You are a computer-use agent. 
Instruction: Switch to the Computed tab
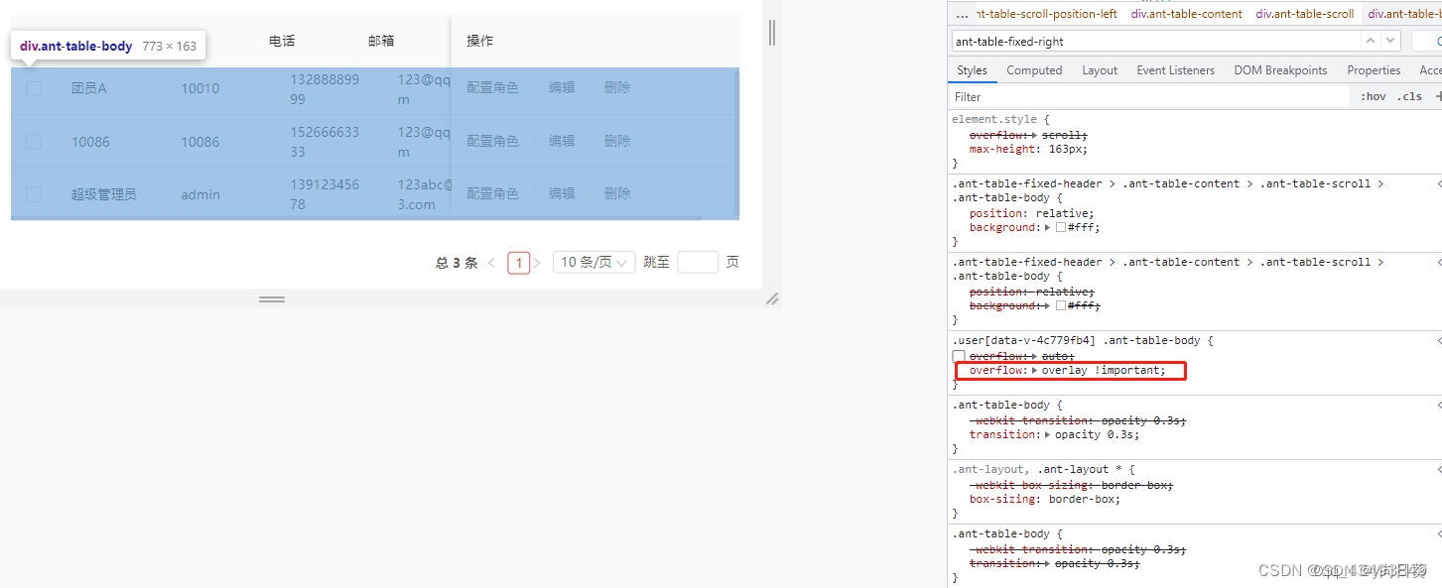pos(1034,69)
